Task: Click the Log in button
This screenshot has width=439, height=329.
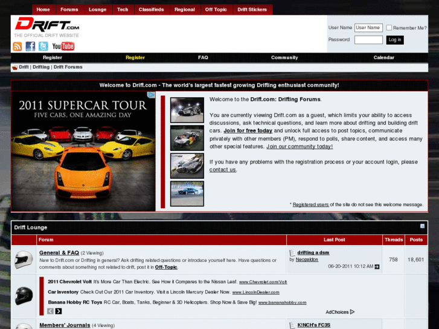Action: (x=395, y=40)
